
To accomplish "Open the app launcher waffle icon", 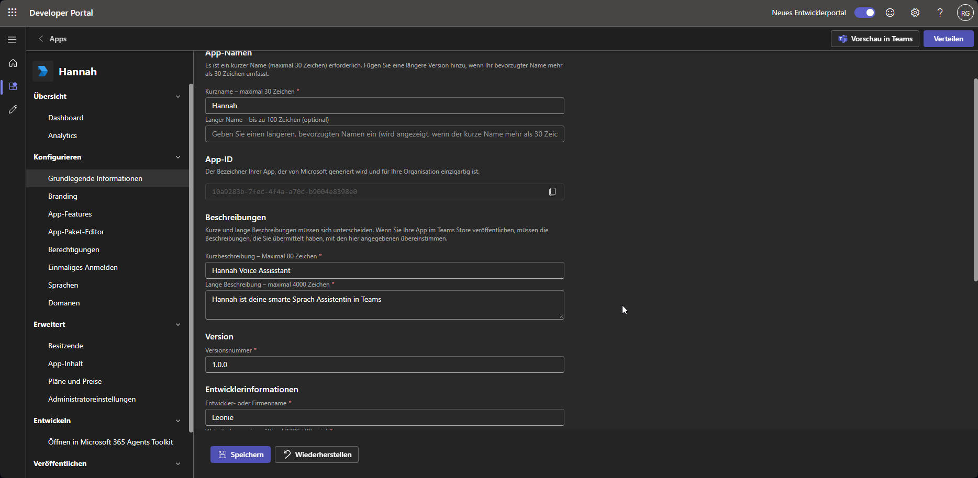I will click(x=13, y=13).
